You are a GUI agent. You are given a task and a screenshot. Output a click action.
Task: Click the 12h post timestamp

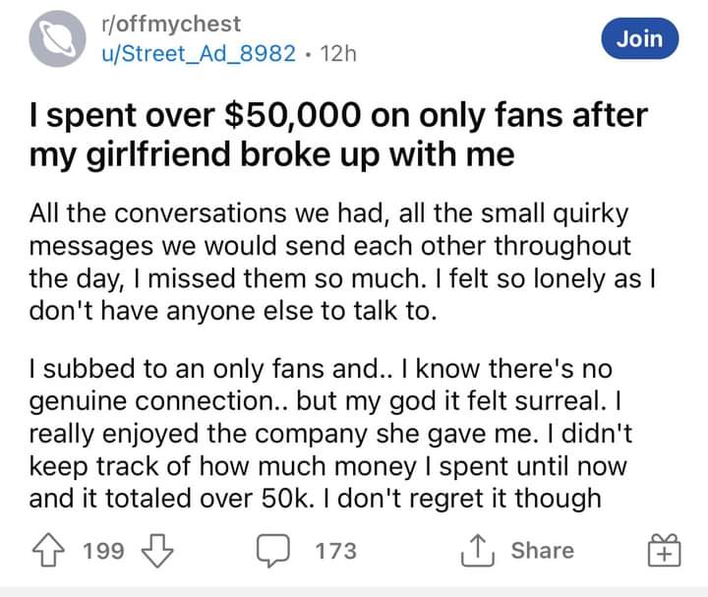click(x=337, y=52)
